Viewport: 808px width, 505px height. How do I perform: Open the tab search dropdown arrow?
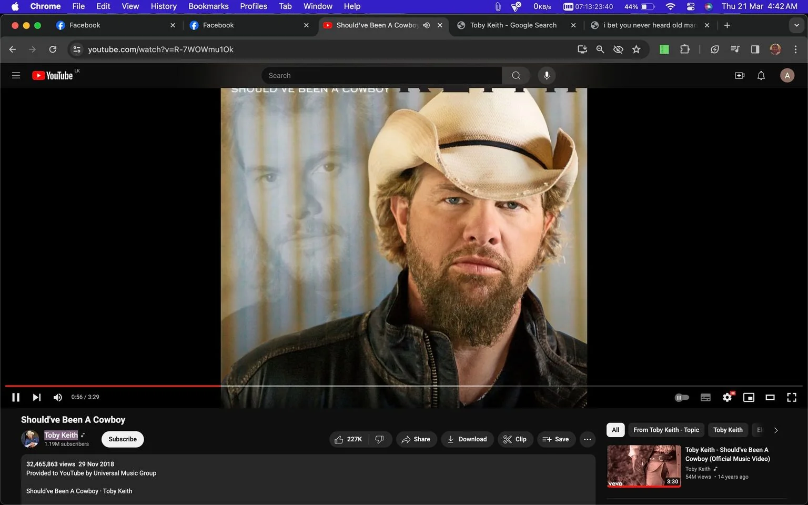click(x=796, y=25)
